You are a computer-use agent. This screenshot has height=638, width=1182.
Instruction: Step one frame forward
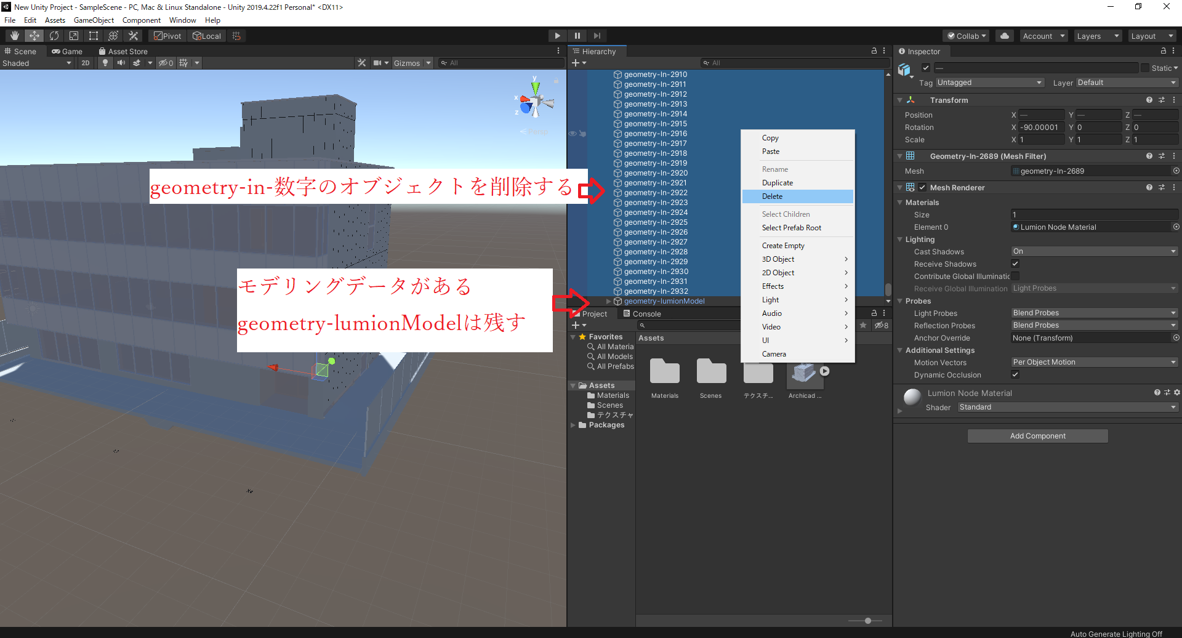597,36
